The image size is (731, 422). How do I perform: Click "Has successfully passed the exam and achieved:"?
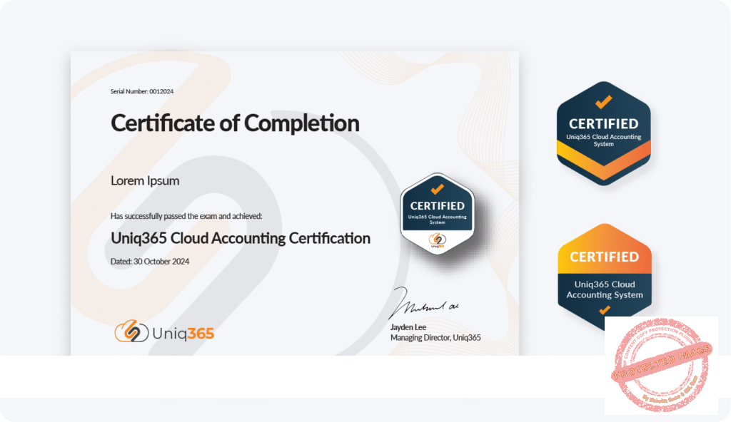[x=186, y=216]
